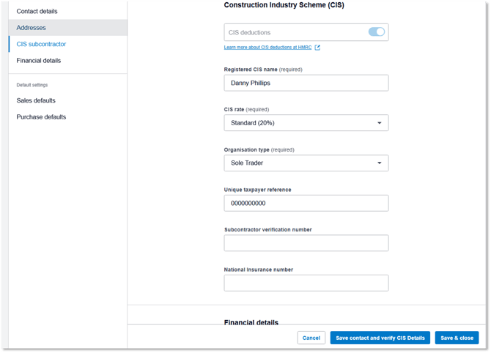This screenshot has width=491, height=353.
Task: Go to CIS subcontractor section
Action: (x=41, y=45)
